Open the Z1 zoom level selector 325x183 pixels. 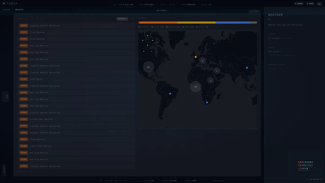319,4
